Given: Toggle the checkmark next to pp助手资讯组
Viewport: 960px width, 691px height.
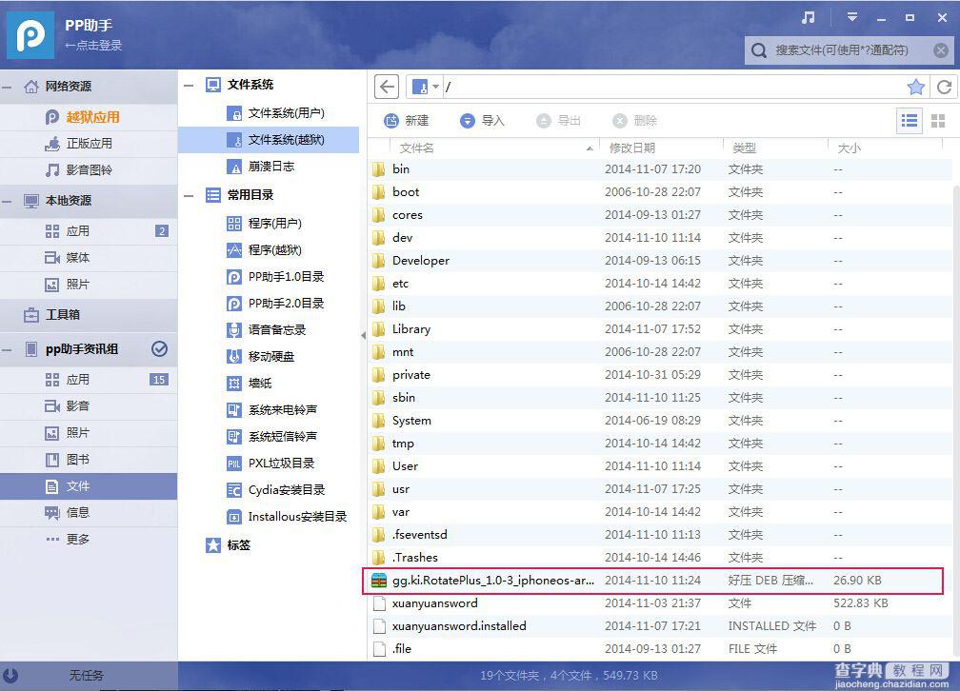Looking at the screenshot, I should 159,349.
